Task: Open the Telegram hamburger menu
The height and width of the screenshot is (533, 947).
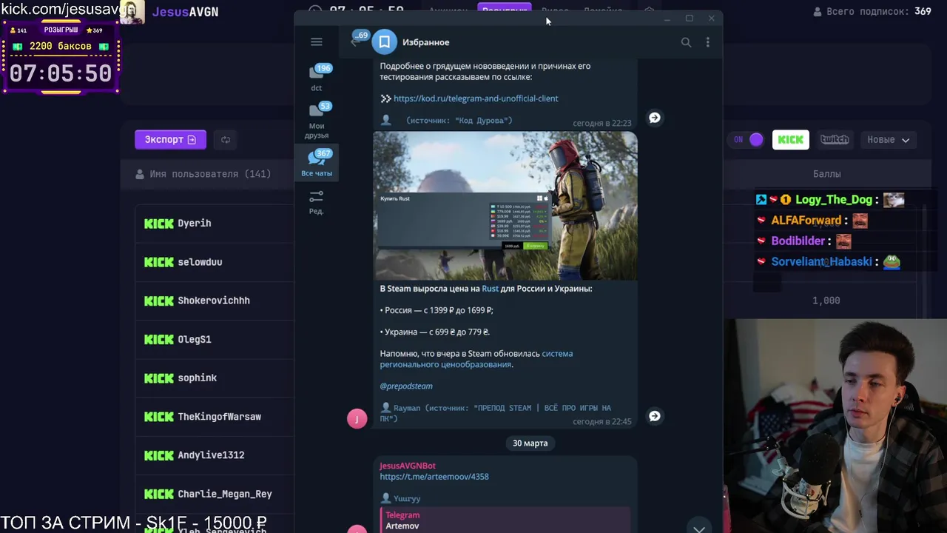Action: 317,42
